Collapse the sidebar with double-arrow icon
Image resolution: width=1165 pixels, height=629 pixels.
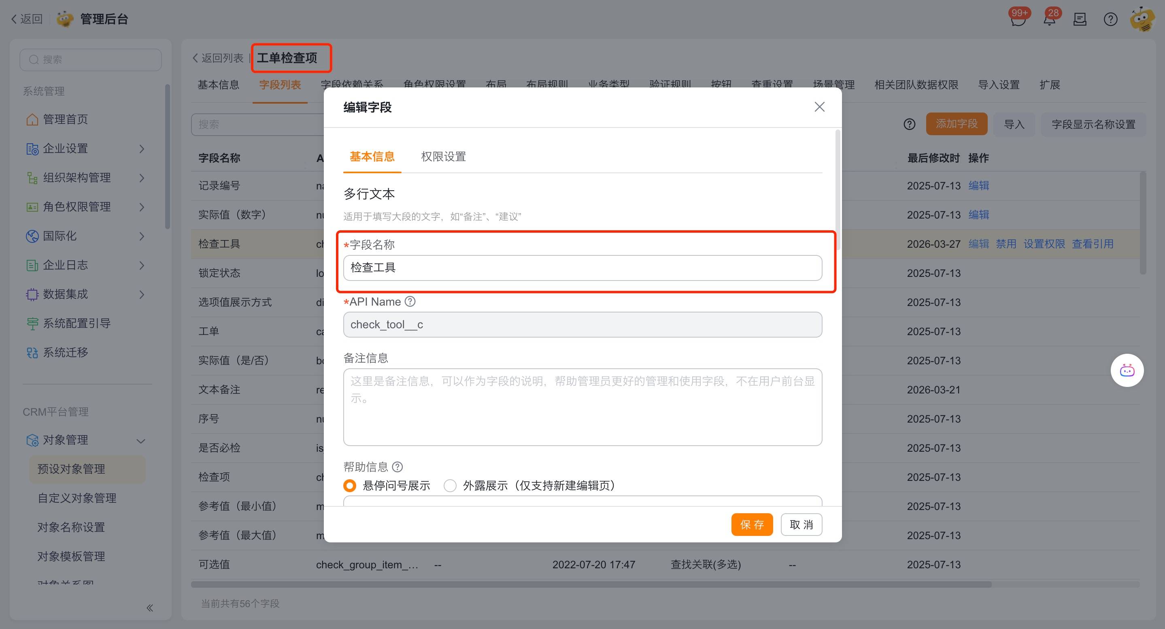[x=150, y=608]
